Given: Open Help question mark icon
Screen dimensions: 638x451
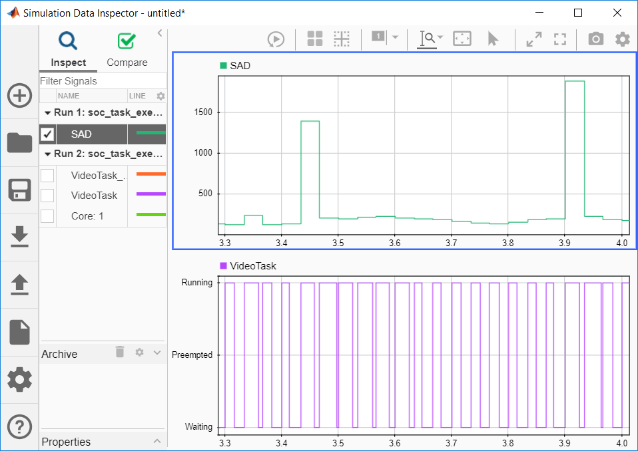Looking at the screenshot, I should [x=19, y=426].
